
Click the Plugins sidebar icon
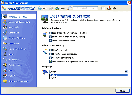coord(5,76)
